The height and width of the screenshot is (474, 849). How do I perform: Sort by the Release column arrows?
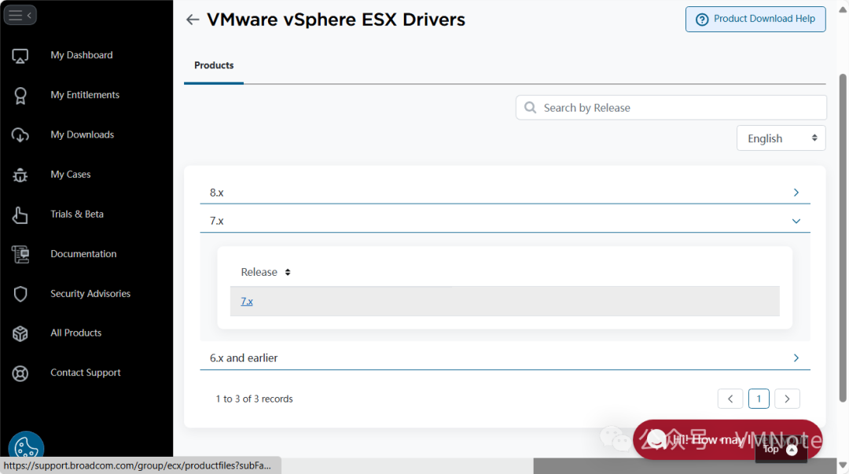pyautogui.click(x=288, y=272)
